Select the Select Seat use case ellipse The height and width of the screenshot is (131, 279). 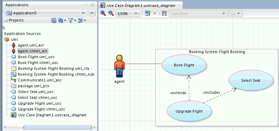pos(251,80)
